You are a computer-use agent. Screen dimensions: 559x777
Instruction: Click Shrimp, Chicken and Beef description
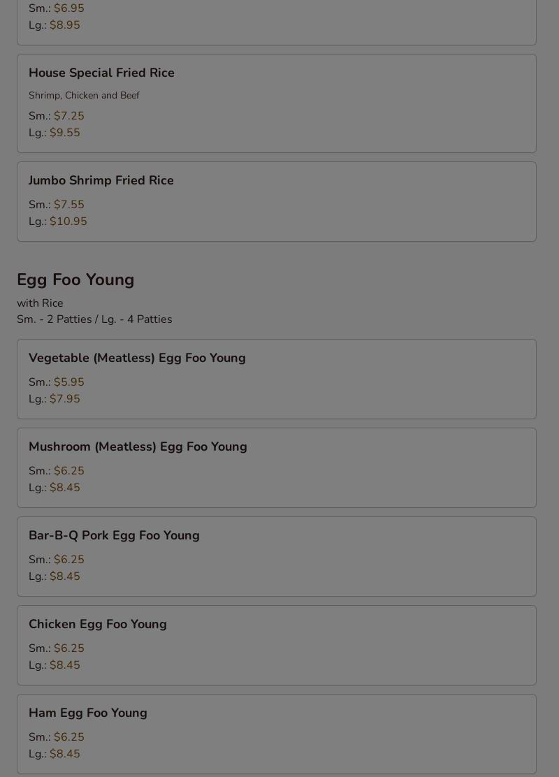tap(84, 95)
